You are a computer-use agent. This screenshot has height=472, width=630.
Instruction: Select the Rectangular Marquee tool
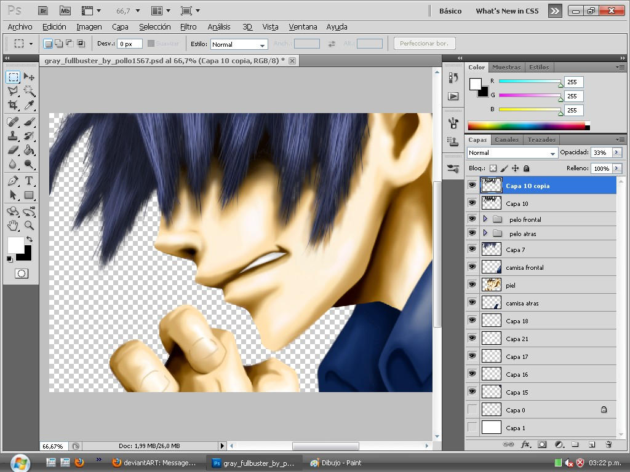14,77
